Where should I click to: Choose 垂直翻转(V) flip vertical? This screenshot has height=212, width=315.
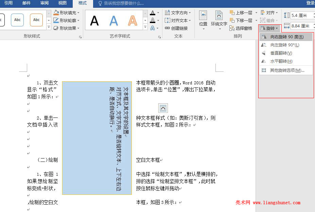(286, 53)
